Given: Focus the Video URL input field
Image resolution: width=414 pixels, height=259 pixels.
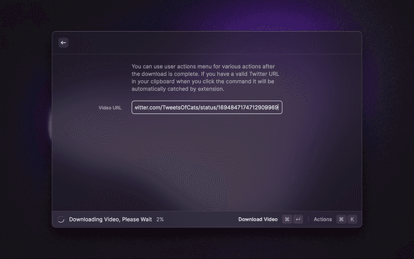Looking at the screenshot, I should [206, 107].
